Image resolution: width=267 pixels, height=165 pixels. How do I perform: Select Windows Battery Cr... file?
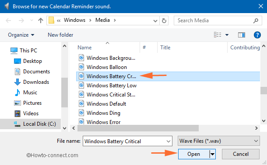coord(168,76)
